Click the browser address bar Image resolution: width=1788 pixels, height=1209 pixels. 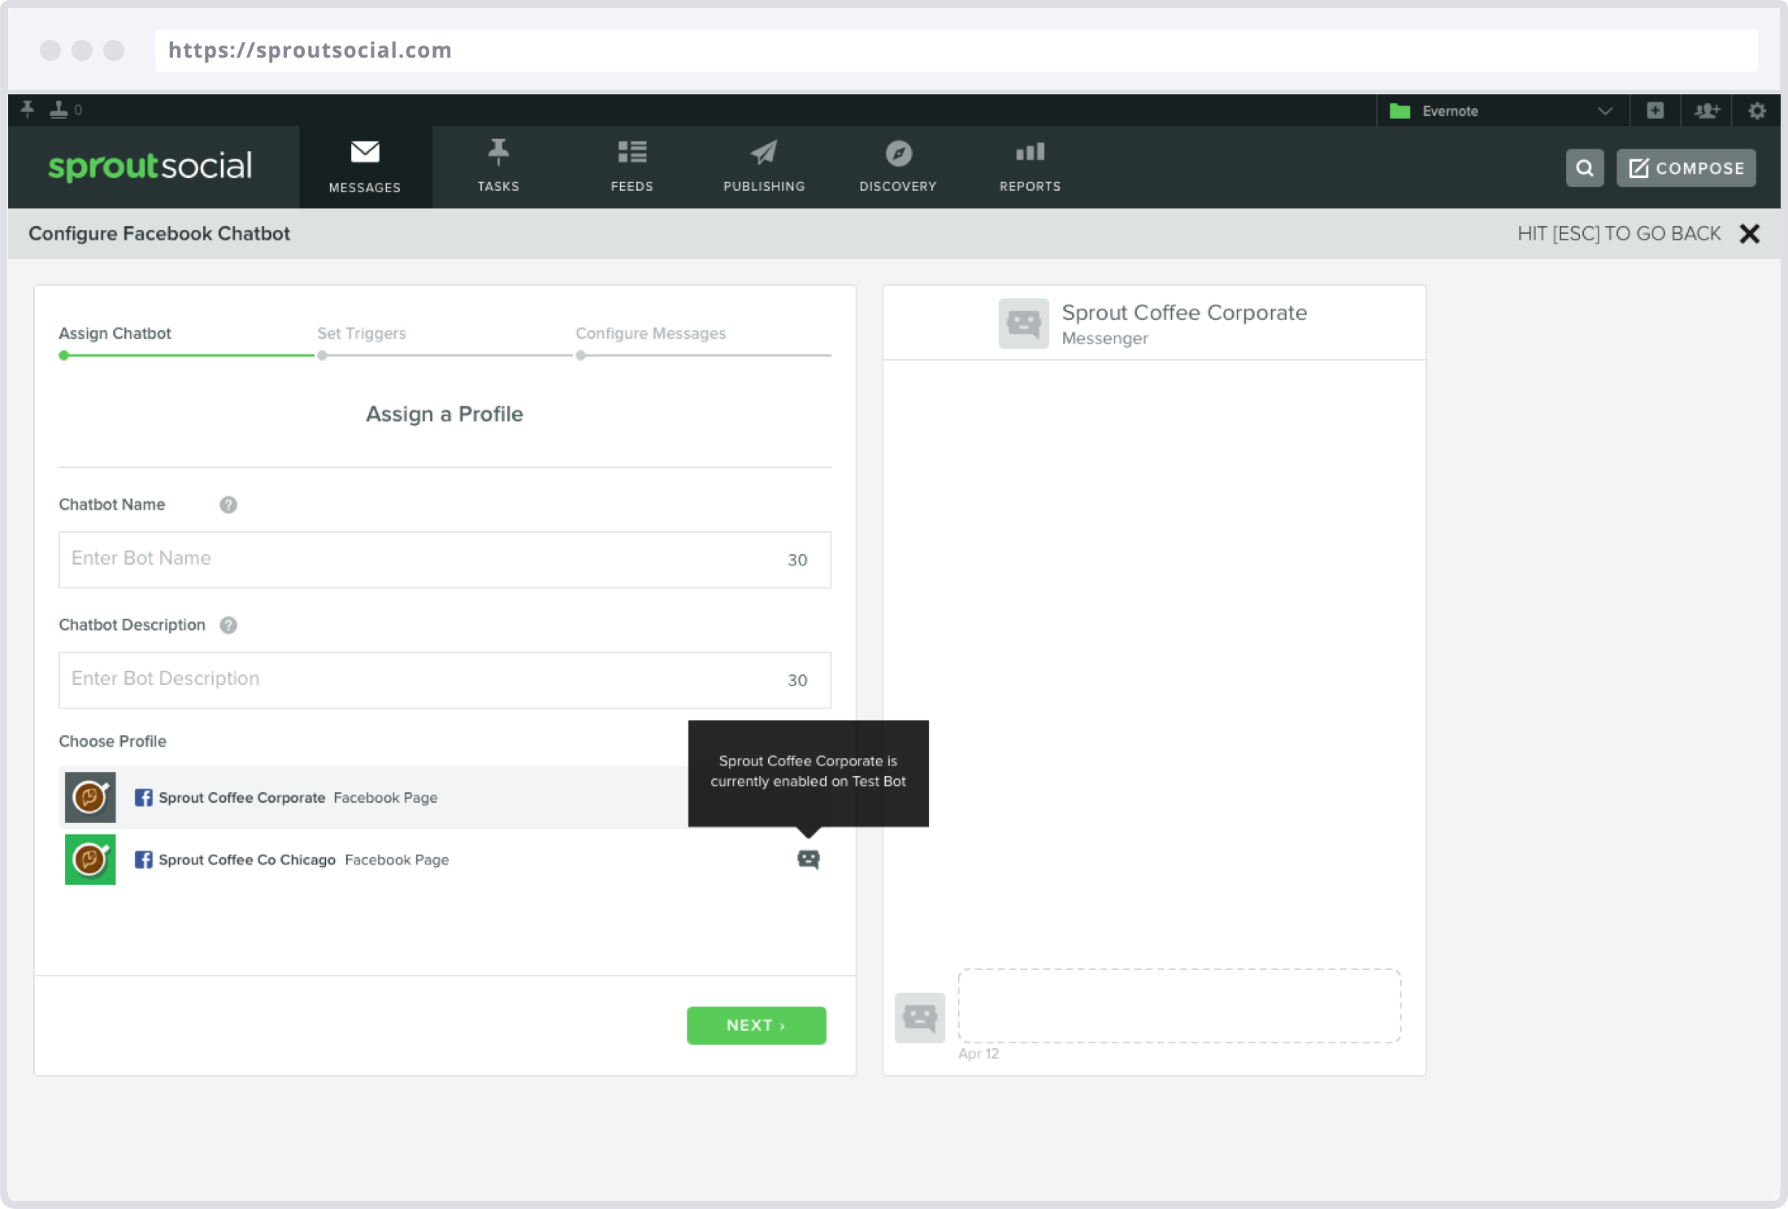pos(957,50)
